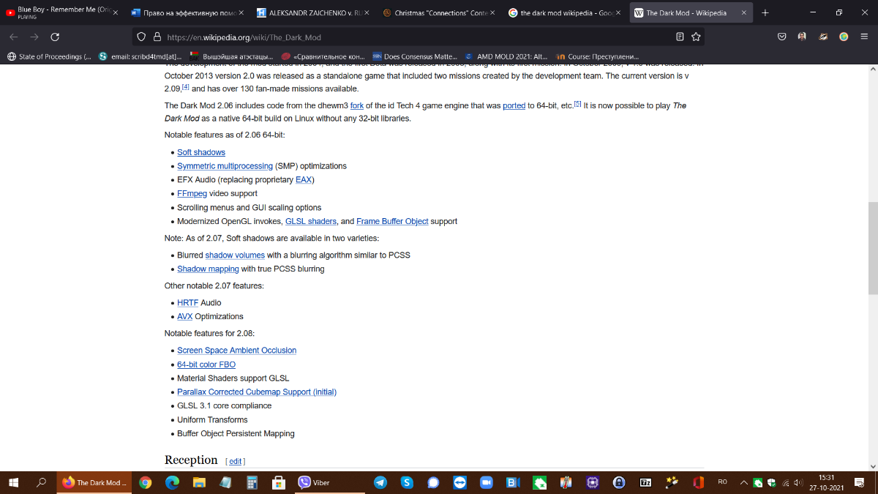Open Zoom from the taskbar
The width and height of the screenshot is (878, 494).
(486, 482)
